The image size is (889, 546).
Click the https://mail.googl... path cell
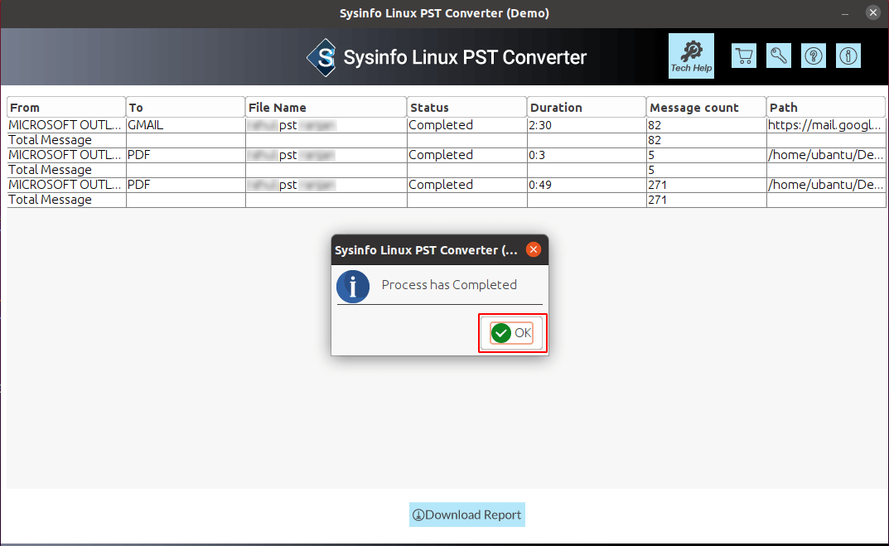click(825, 125)
